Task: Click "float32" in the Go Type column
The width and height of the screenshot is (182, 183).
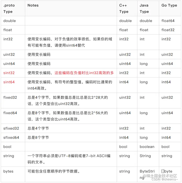Action: coord(168,30)
